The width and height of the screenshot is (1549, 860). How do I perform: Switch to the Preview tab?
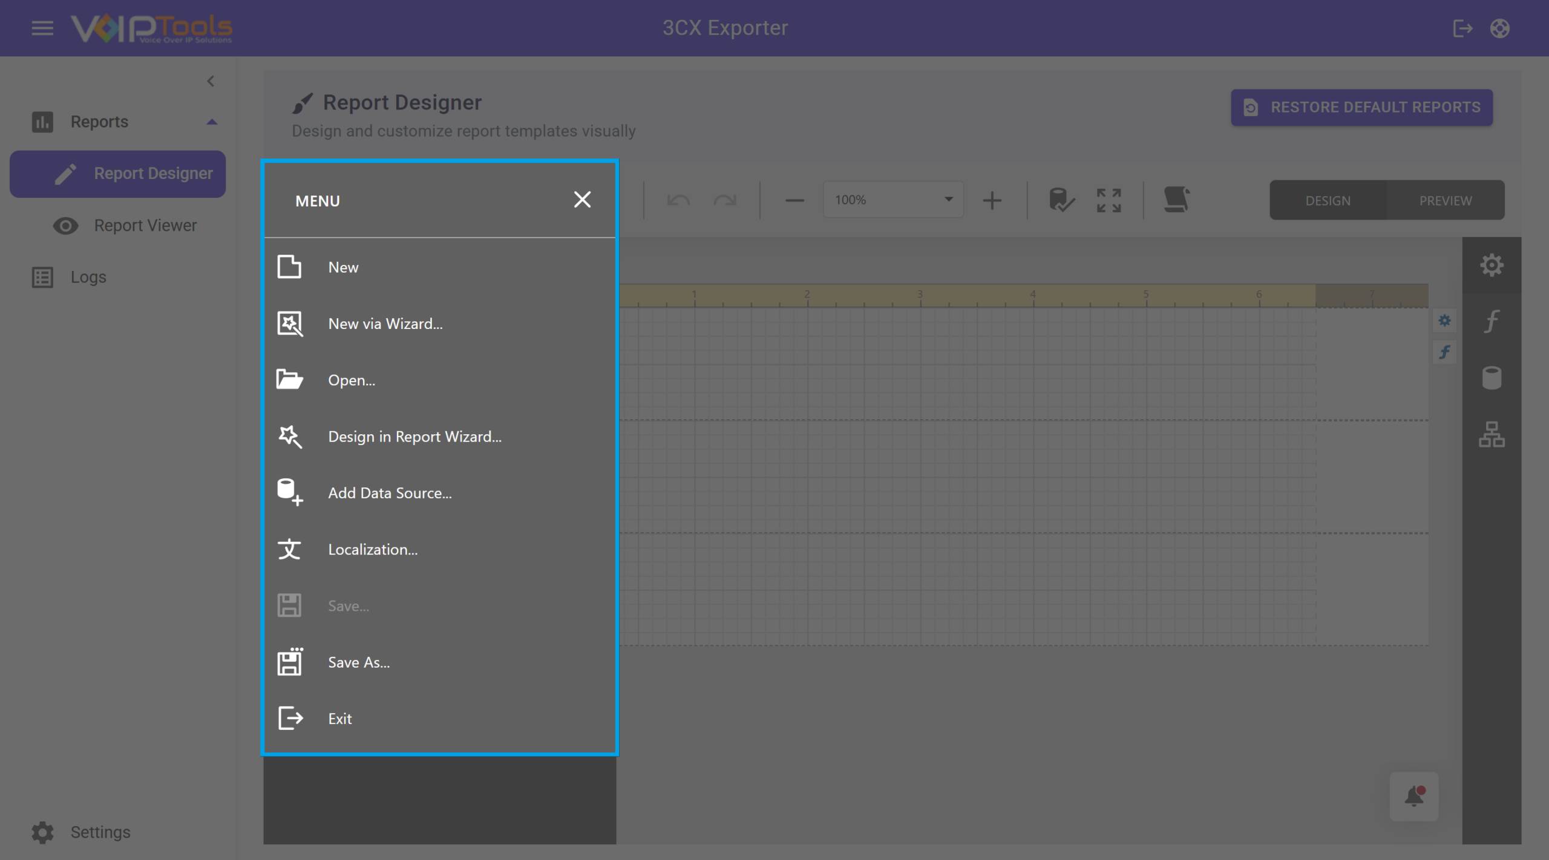pyautogui.click(x=1446, y=200)
